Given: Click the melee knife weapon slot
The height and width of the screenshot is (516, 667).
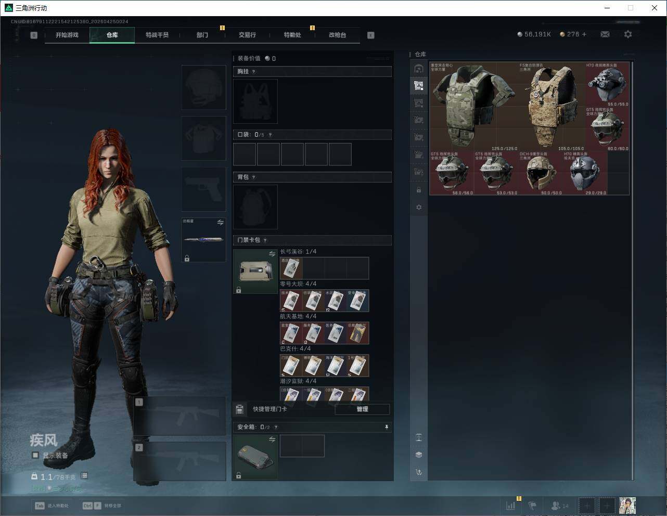Looking at the screenshot, I should pos(204,240).
